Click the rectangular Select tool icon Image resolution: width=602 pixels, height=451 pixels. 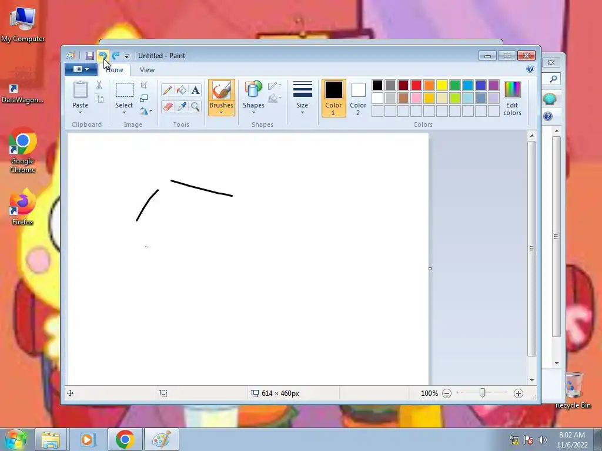tap(125, 90)
